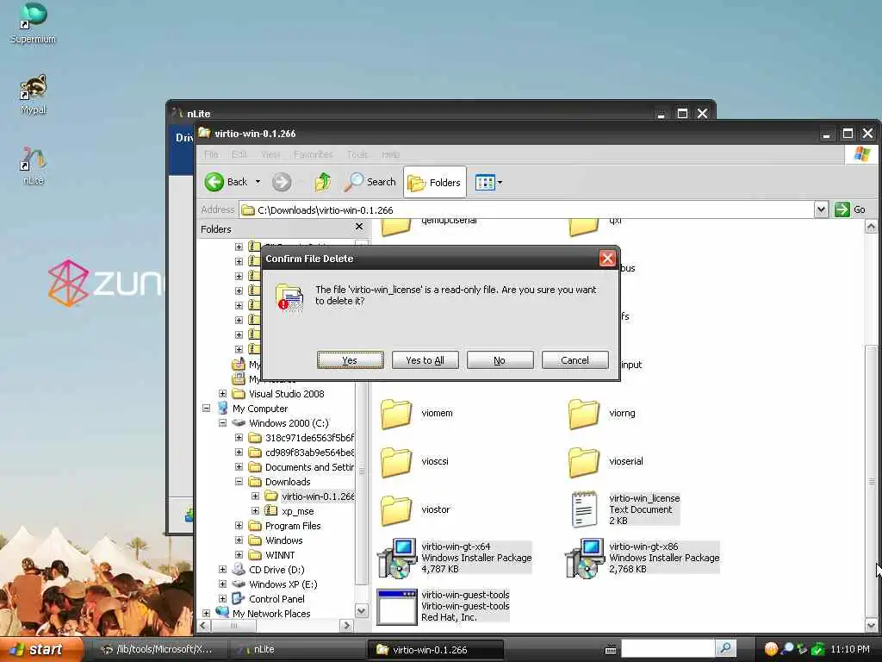Collapse the Downloads tree folder
Screen dimensions: 882x662
(x=239, y=481)
